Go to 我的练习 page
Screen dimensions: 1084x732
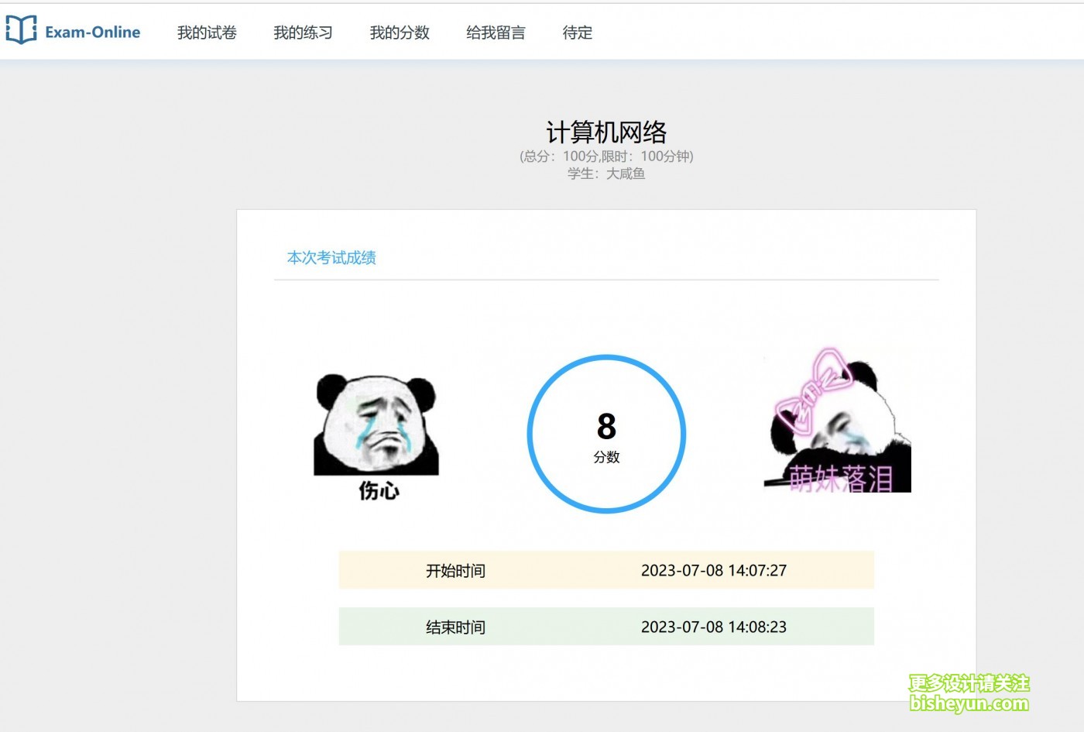click(303, 33)
